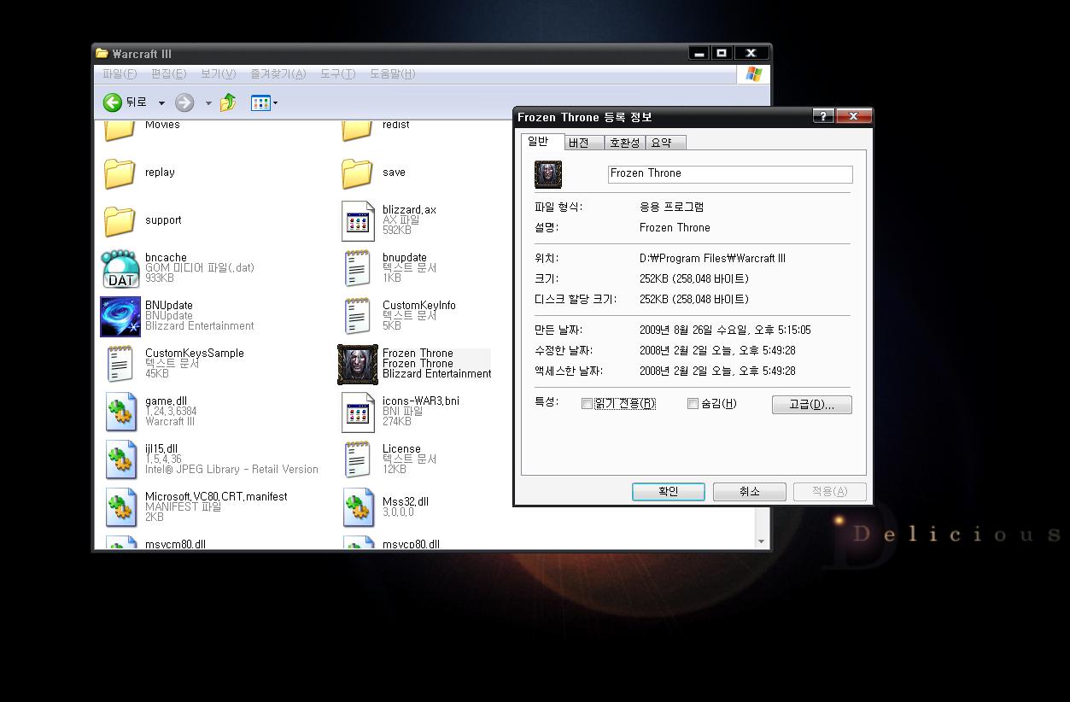Select the game.dll file icon

[x=121, y=412]
